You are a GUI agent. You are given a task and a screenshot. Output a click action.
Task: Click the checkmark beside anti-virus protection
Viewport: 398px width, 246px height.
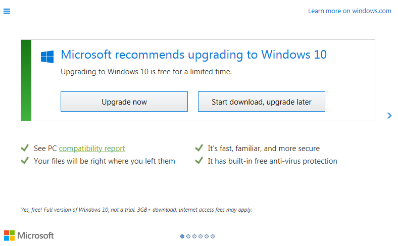(x=199, y=161)
